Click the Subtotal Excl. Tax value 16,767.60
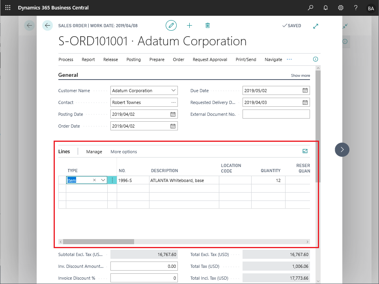379x284 pixels. coord(144,254)
